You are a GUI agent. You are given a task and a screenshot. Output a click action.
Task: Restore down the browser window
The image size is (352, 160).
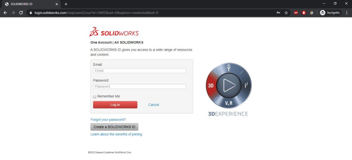(335, 3)
